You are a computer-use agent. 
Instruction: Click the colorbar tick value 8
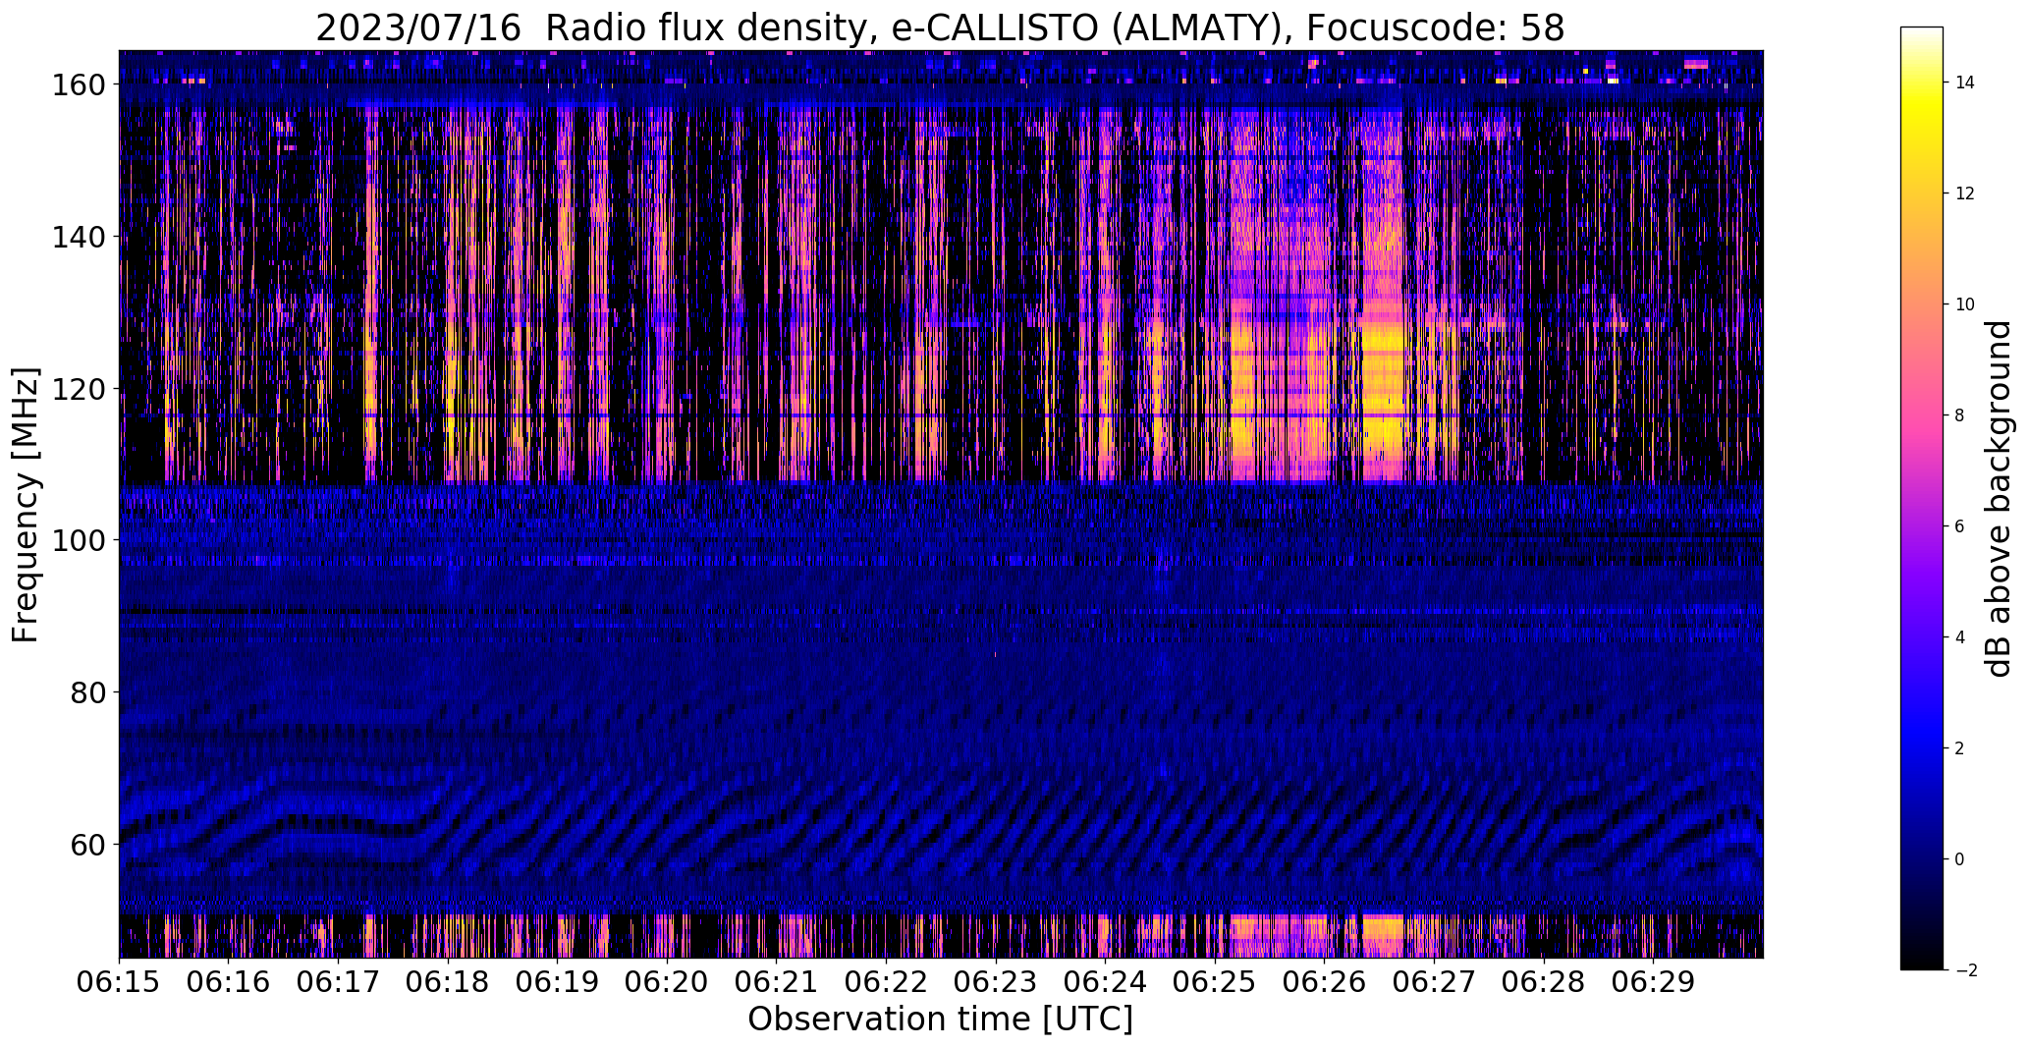click(x=1960, y=415)
